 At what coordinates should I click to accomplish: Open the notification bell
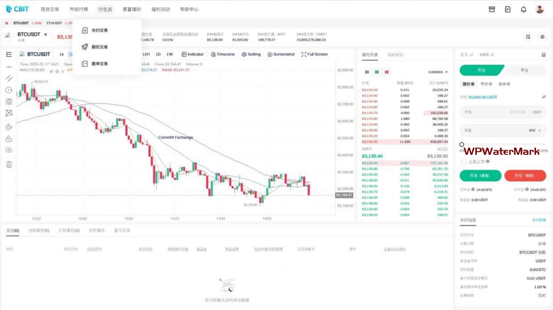(524, 9)
